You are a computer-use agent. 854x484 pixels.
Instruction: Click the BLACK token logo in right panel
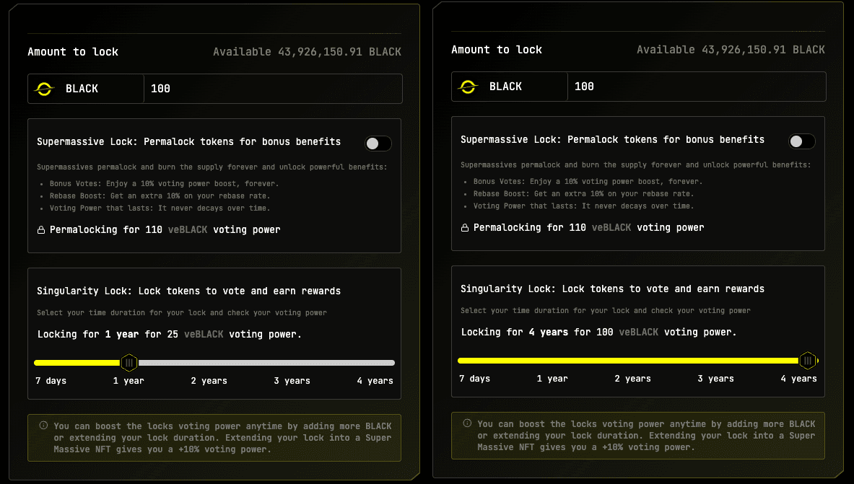click(469, 87)
